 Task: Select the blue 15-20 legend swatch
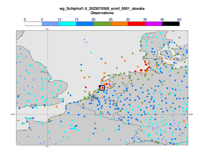click(85, 24)
